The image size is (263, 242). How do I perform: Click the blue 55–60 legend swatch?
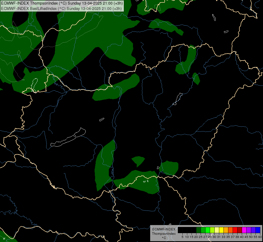258,230
